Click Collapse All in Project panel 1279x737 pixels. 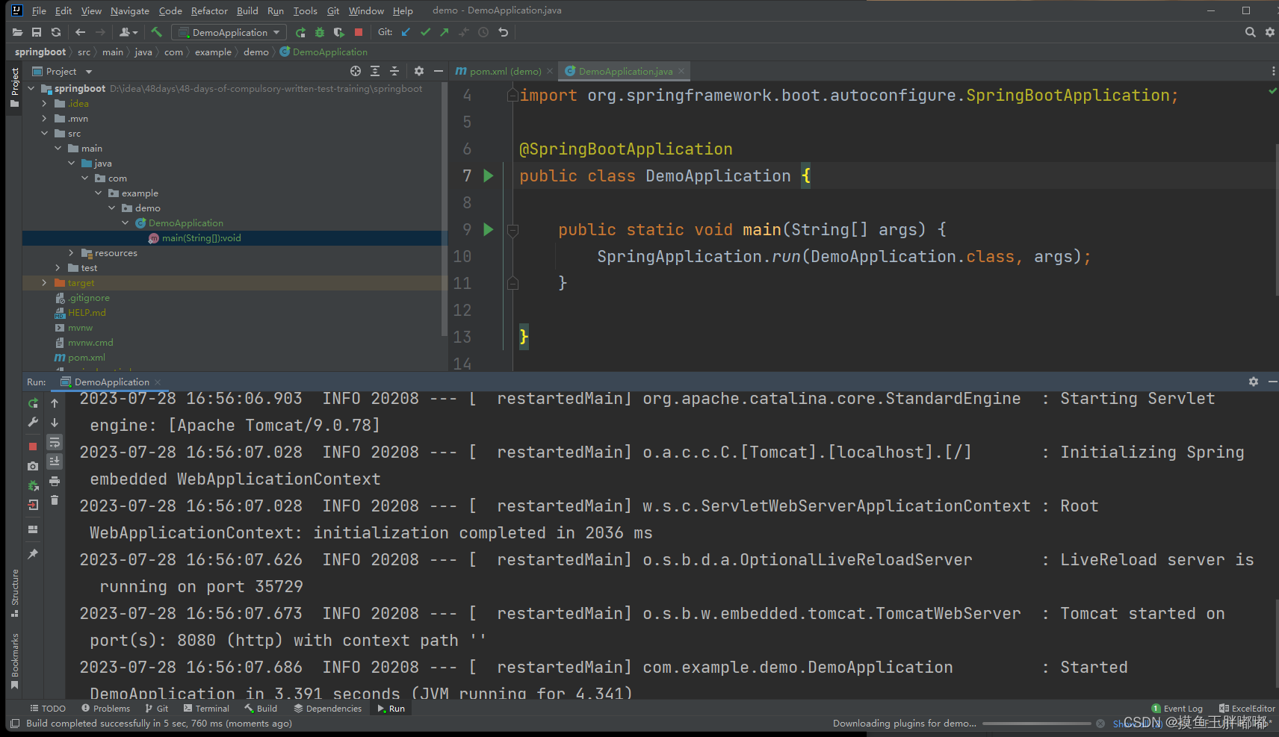pos(394,71)
